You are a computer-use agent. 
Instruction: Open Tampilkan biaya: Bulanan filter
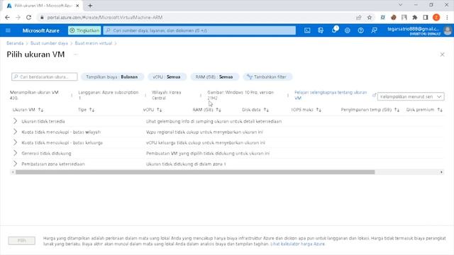(112, 77)
